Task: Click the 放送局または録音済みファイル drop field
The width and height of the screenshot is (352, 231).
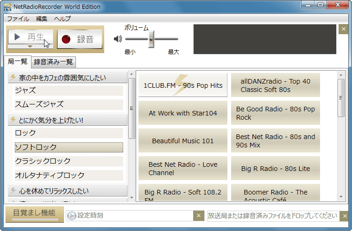Action: (x=273, y=216)
